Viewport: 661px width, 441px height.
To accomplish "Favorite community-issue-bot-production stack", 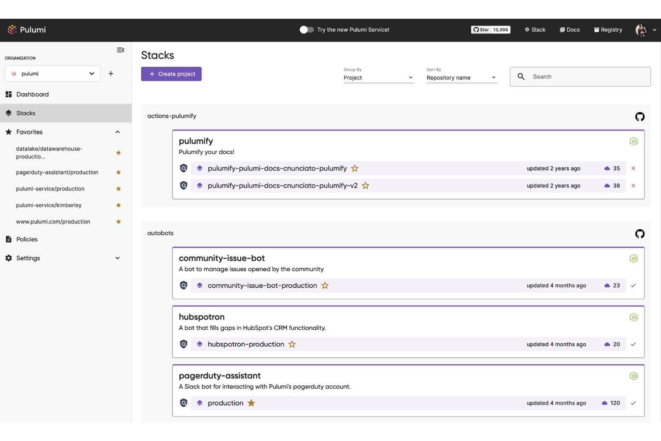I will (325, 286).
